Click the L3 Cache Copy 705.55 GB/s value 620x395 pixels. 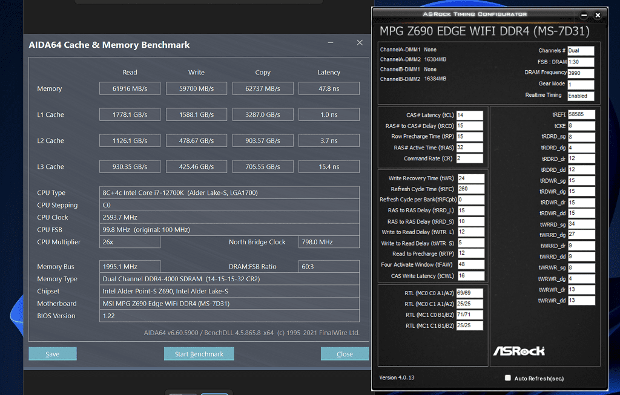pos(263,167)
